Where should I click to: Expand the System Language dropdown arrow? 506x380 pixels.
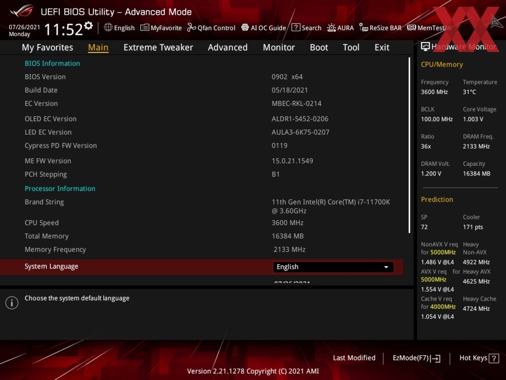pos(386,267)
